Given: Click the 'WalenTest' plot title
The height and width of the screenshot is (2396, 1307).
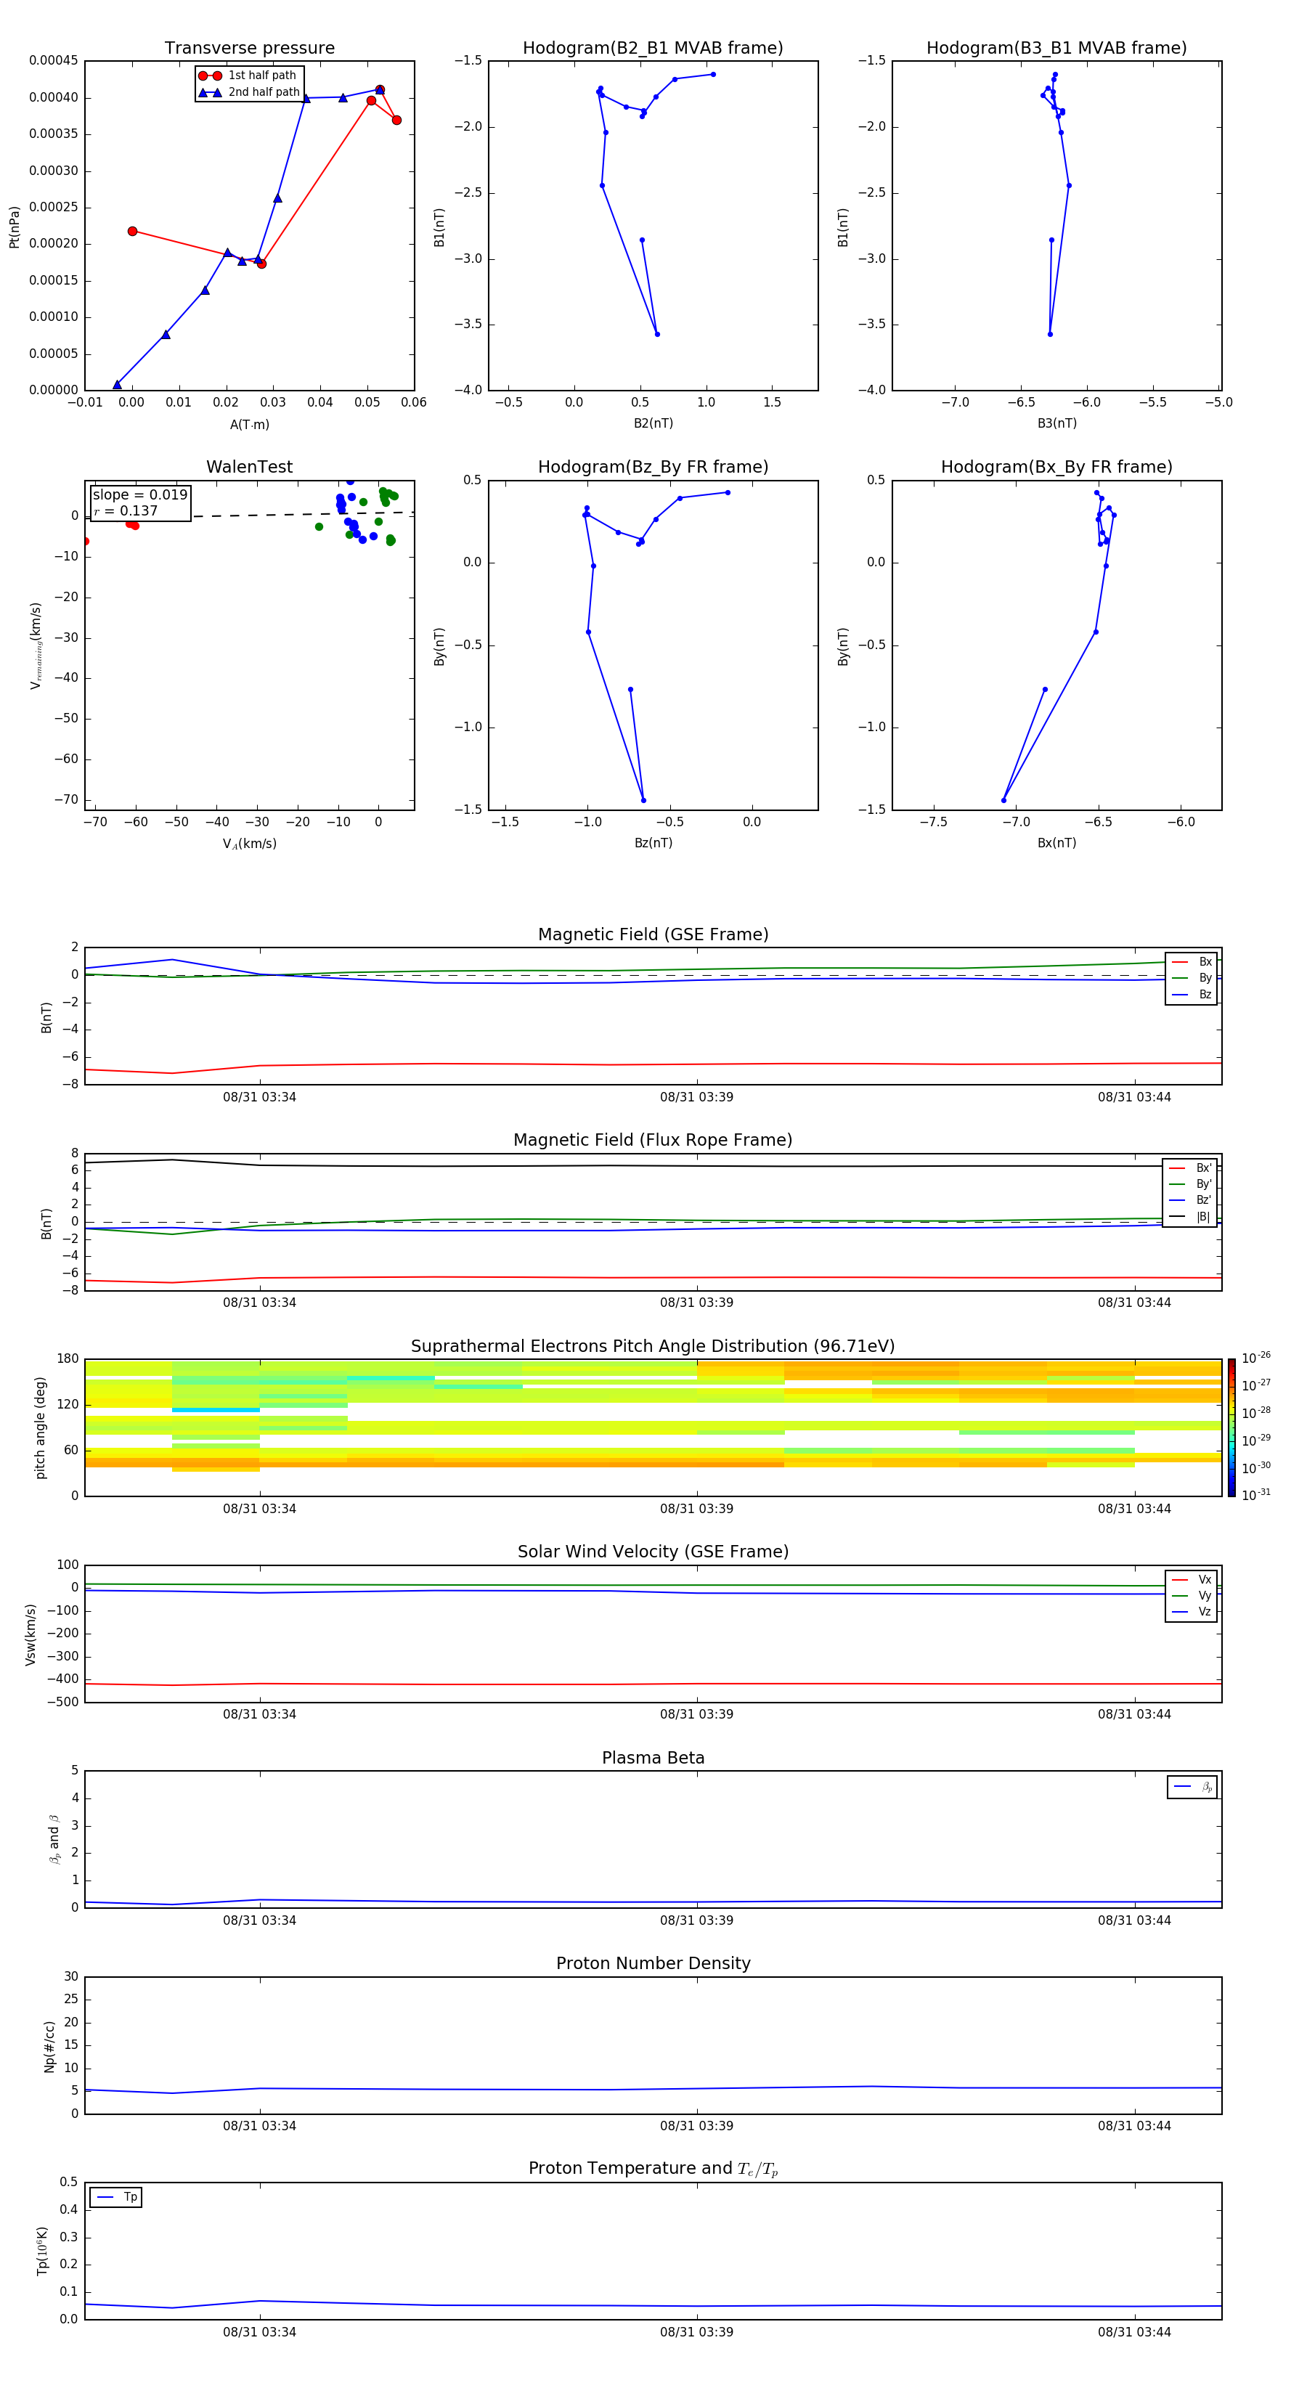Looking at the screenshot, I should (249, 467).
